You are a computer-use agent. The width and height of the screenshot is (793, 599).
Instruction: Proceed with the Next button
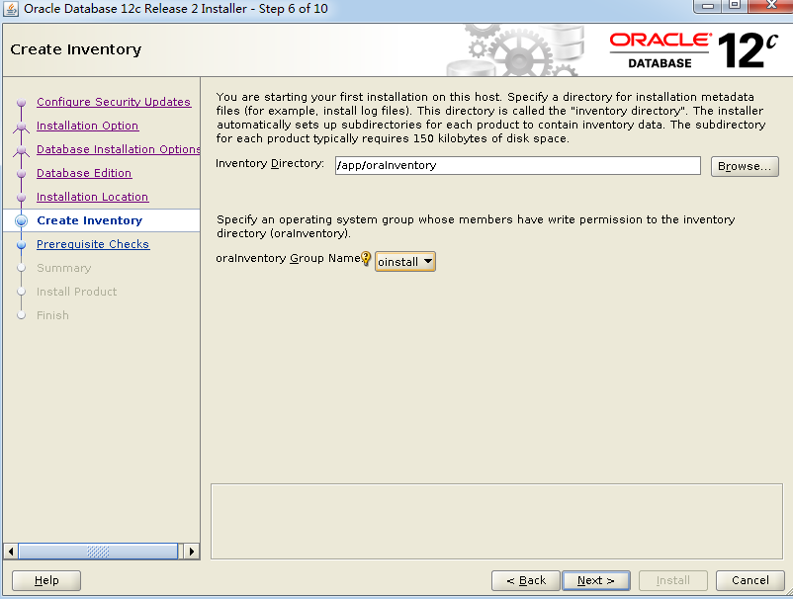point(596,580)
